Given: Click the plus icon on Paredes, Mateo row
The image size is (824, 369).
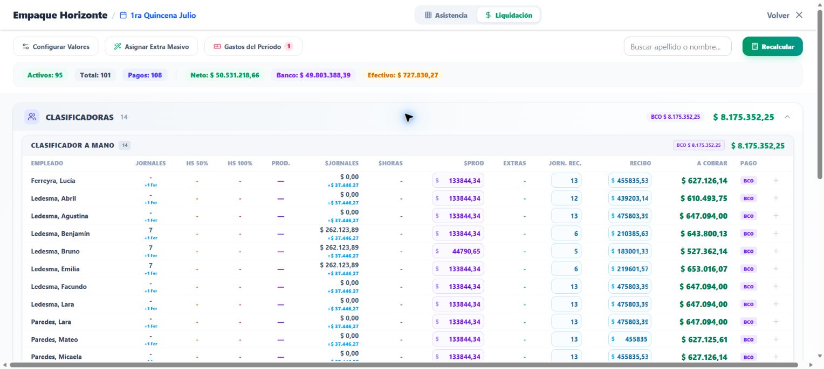Looking at the screenshot, I should (776, 339).
